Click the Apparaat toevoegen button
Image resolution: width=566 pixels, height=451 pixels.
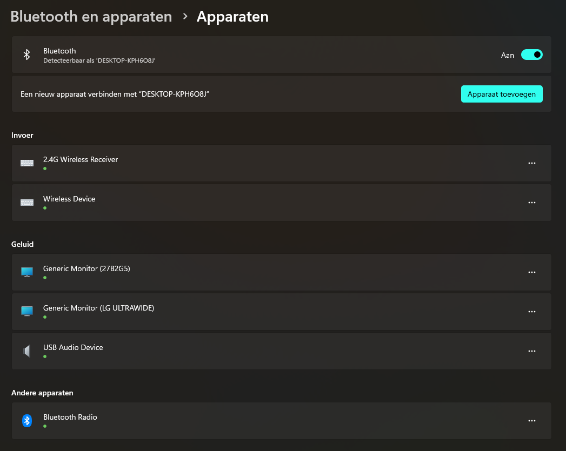click(x=502, y=94)
